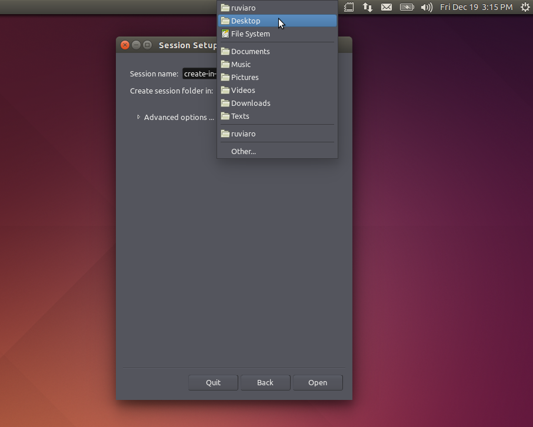The height and width of the screenshot is (427, 533).
Task: Click the network connection indicator icon
Action: coord(367,7)
